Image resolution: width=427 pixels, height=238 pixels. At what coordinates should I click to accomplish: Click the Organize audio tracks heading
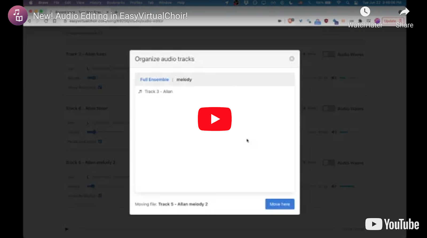pos(164,59)
